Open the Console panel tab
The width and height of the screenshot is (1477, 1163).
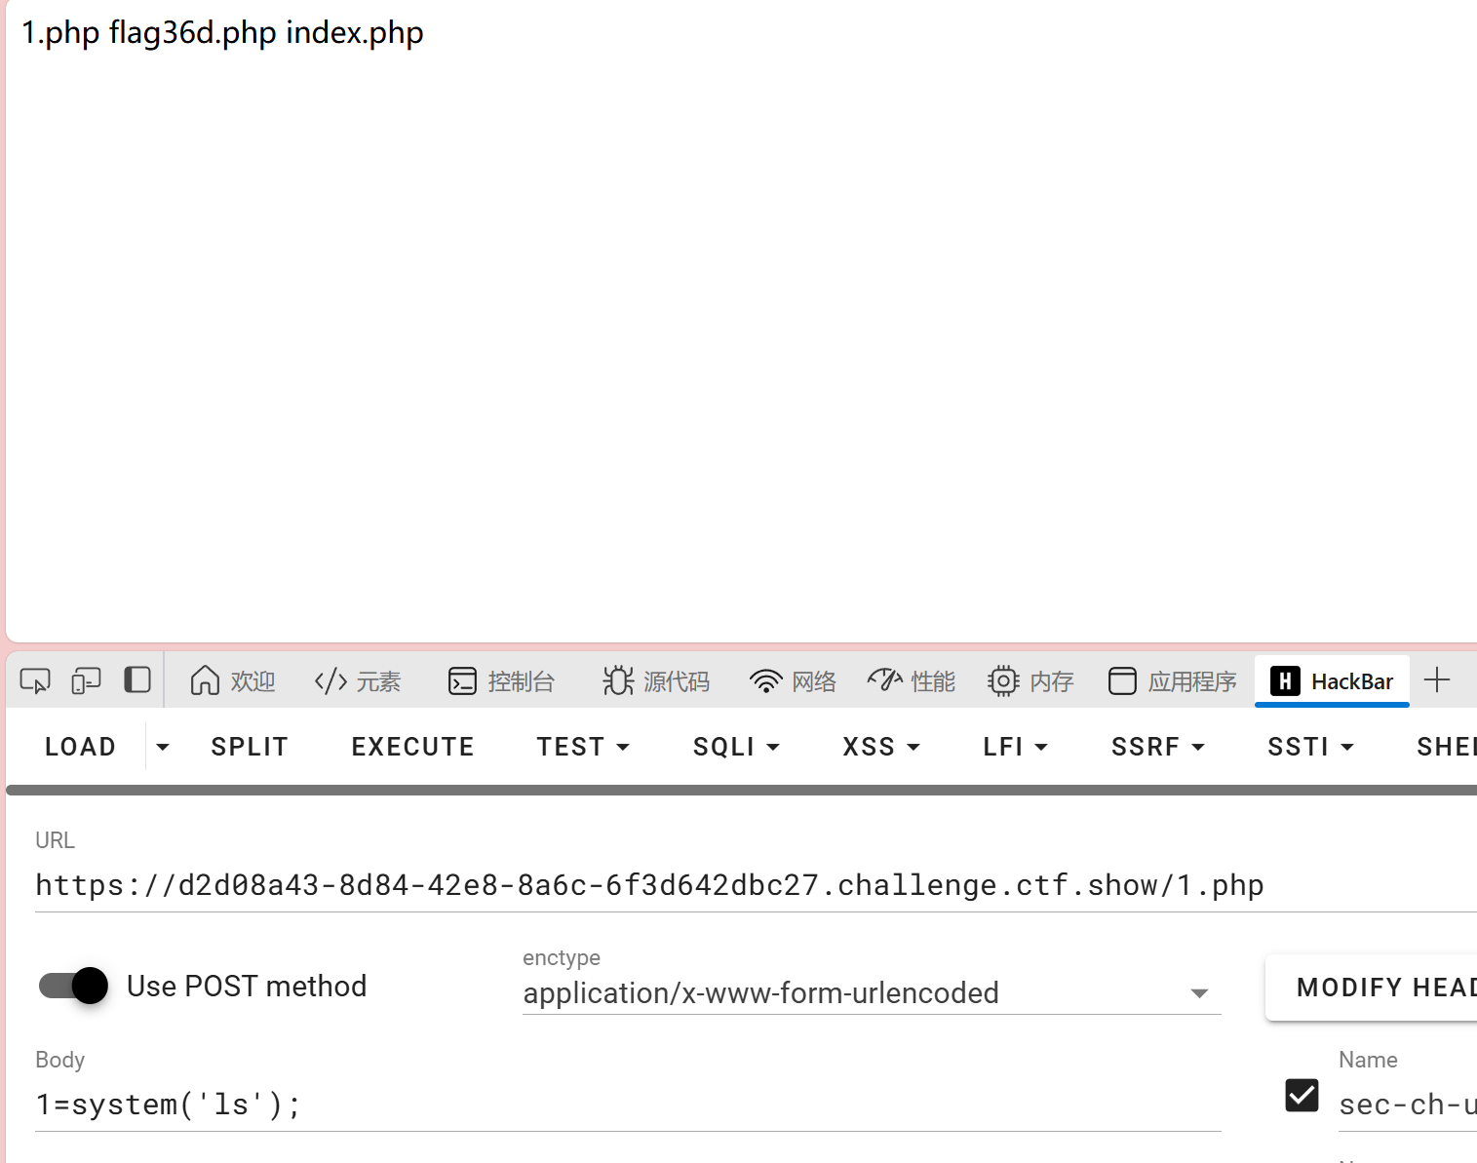coord(501,680)
